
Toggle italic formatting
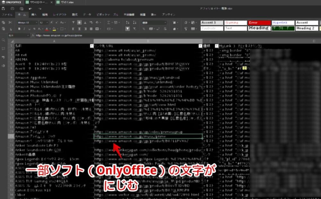point(24,29)
